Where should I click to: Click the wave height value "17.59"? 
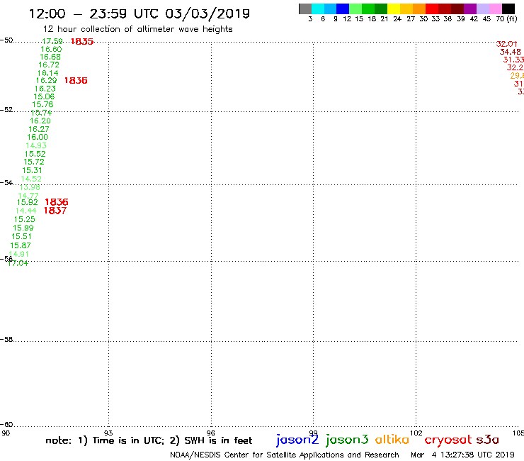coord(52,41)
